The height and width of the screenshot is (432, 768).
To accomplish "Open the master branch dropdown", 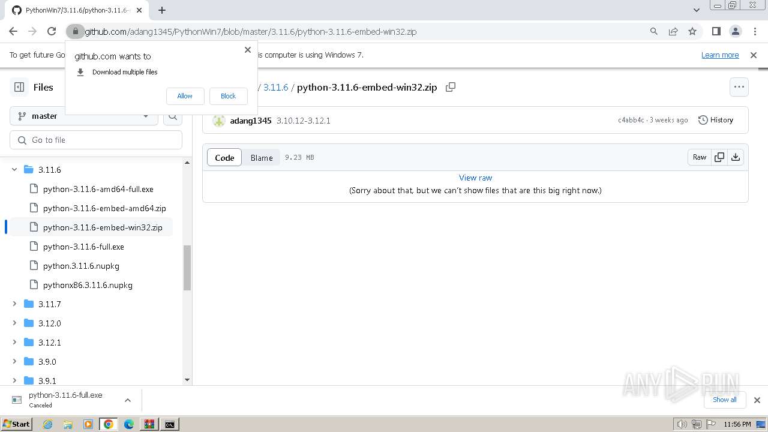I will (x=83, y=116).
